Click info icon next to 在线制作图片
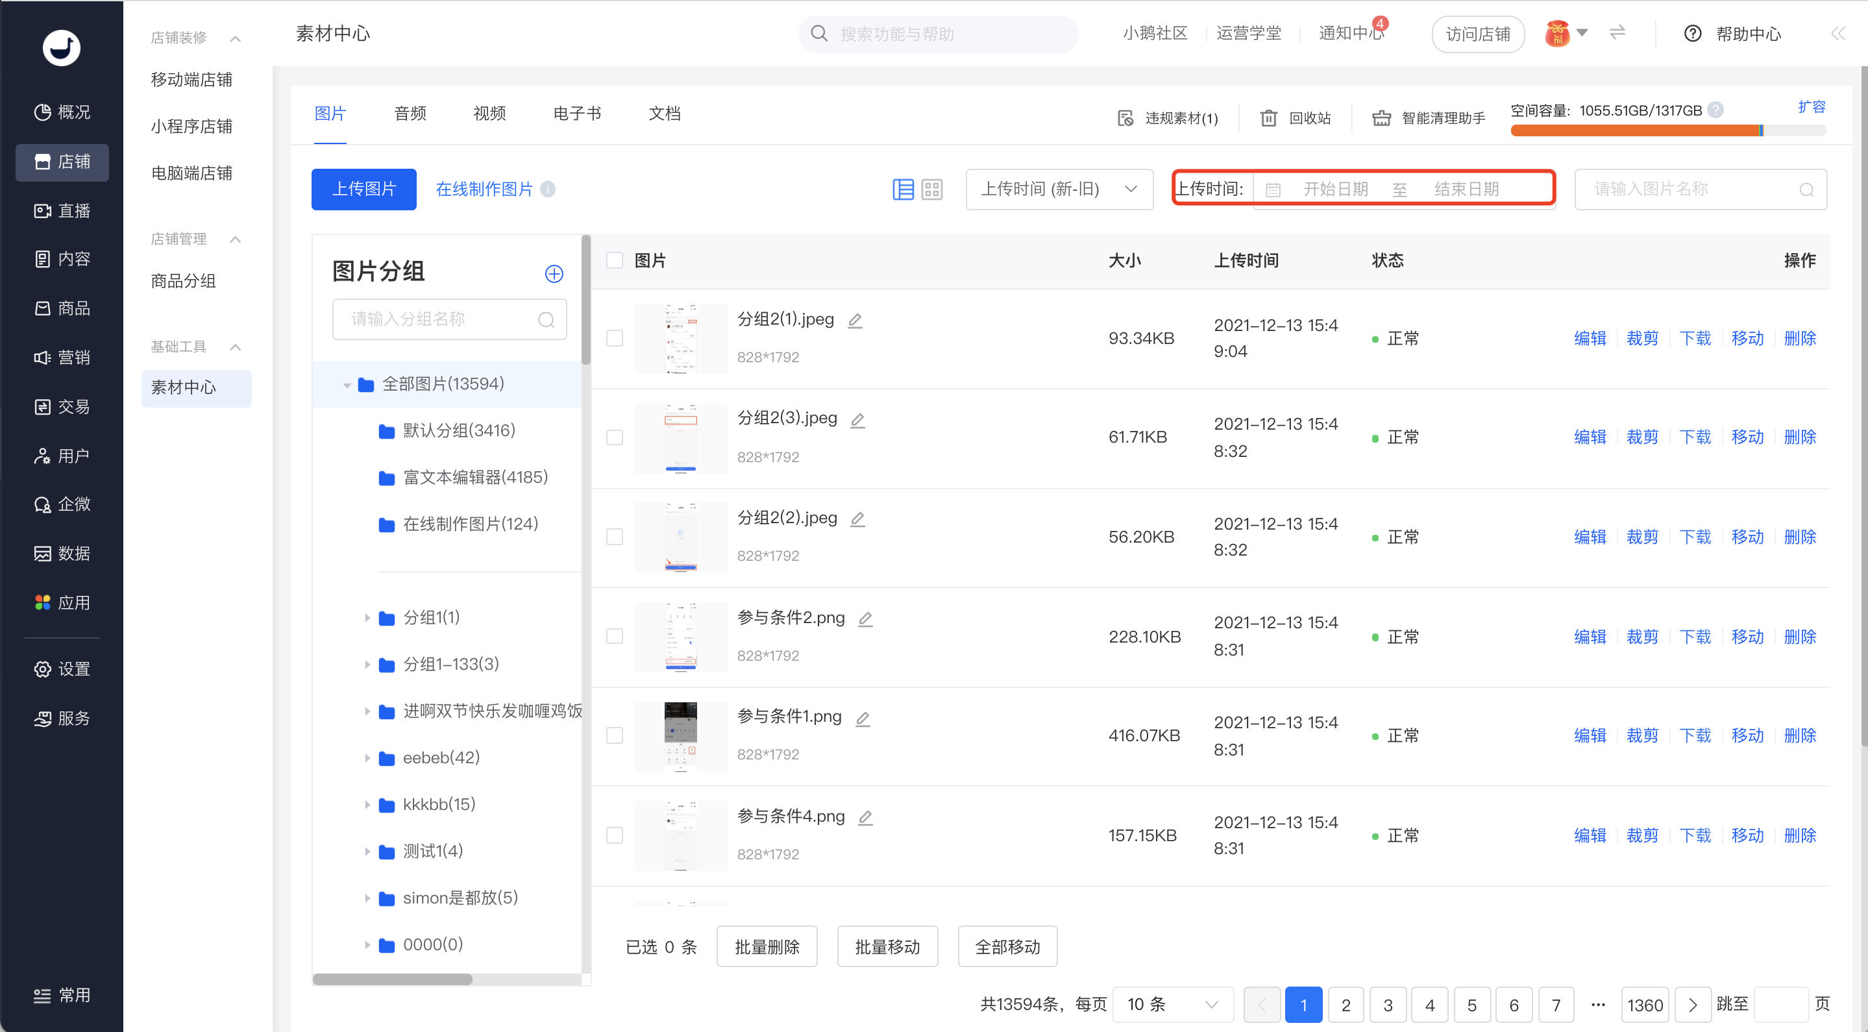Viewport: 1868px width, 1032px height. [x=548, y=190]
